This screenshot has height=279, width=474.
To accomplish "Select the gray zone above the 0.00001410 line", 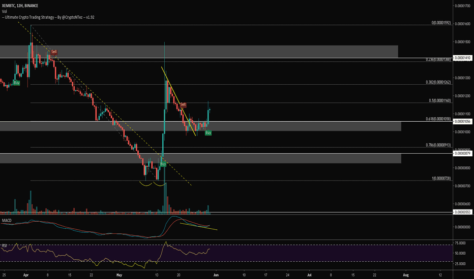I will 199,51.
